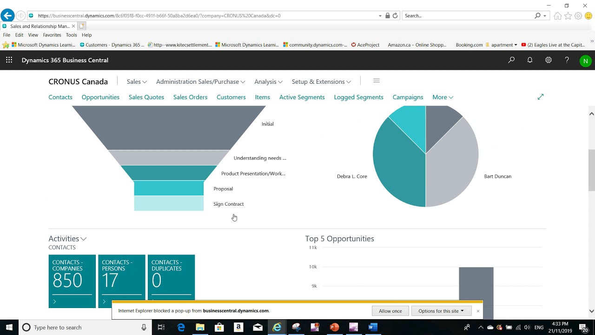Open the browser favorites star icon
Image resolution: width=595 pixels, height=335 pixels.
pos(568,16)
